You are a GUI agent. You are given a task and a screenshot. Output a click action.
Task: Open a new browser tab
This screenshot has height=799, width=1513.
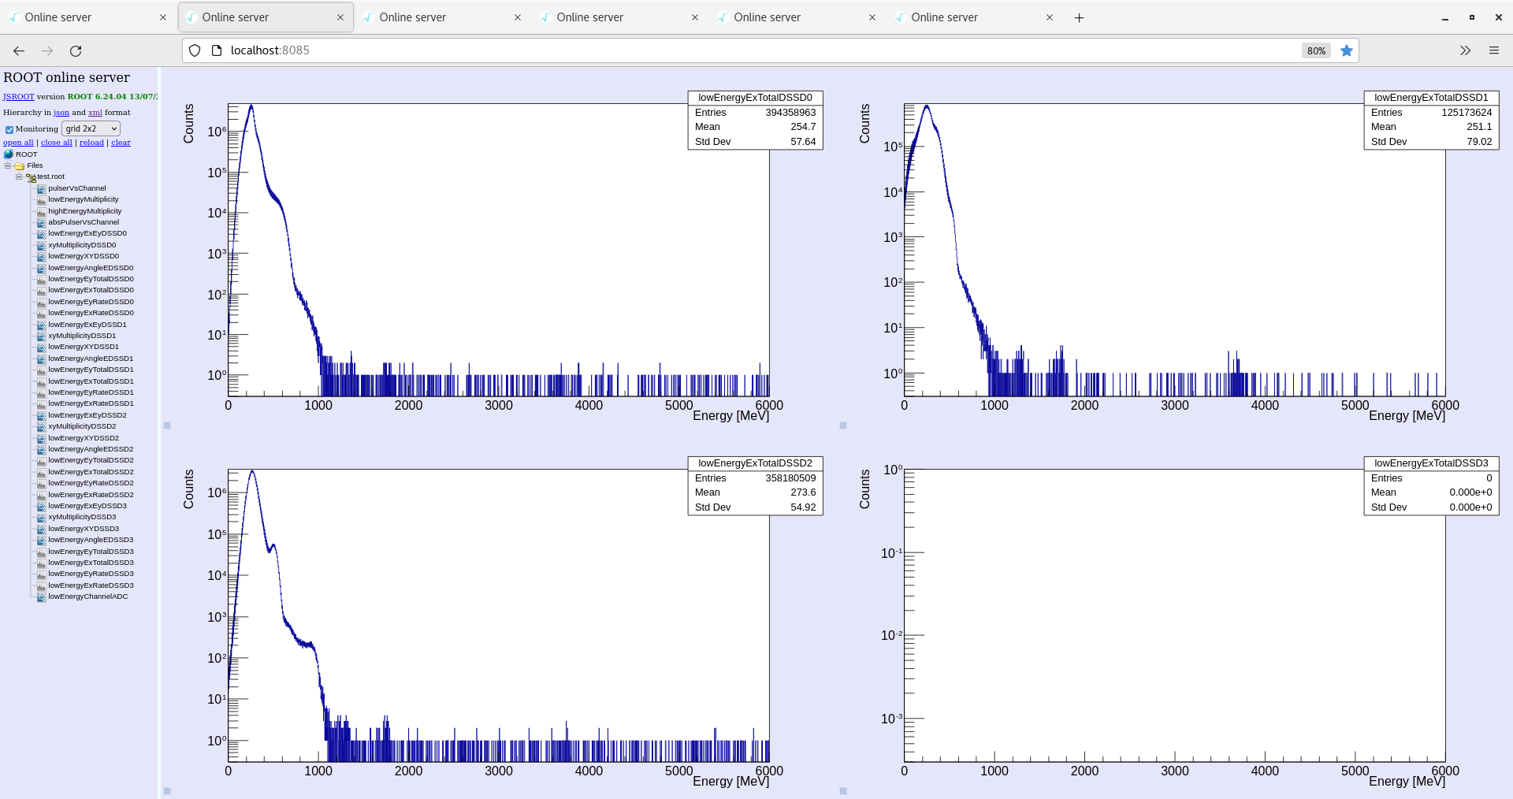point(1079,17)
